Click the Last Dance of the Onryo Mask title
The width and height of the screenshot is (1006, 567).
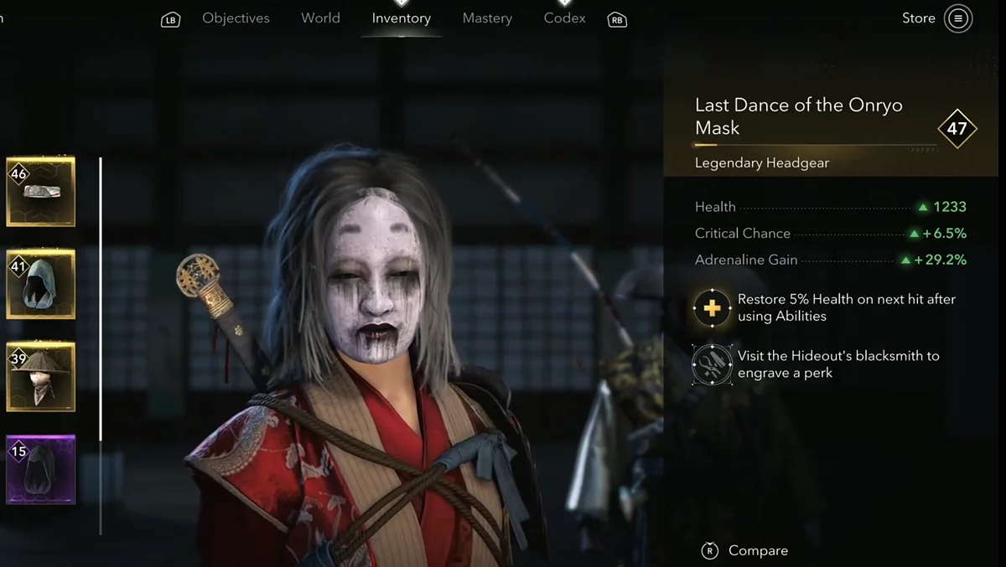click(x=799, y=116)
